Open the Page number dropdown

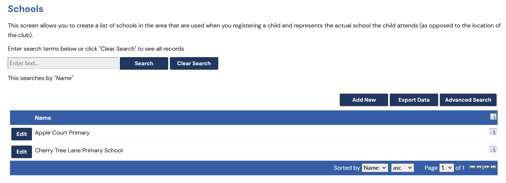tap(446, 168)
